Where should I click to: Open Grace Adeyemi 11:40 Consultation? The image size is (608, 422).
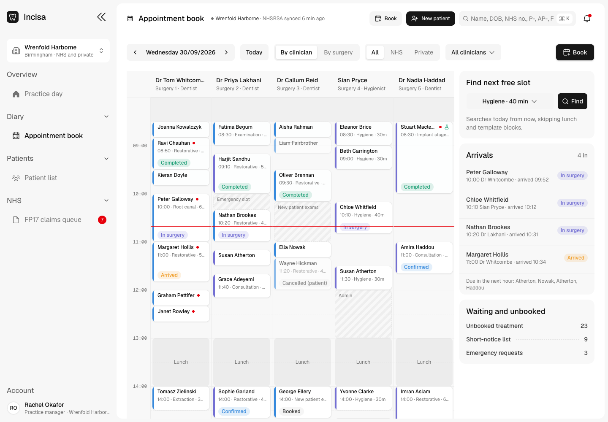[x=242, y=286]
